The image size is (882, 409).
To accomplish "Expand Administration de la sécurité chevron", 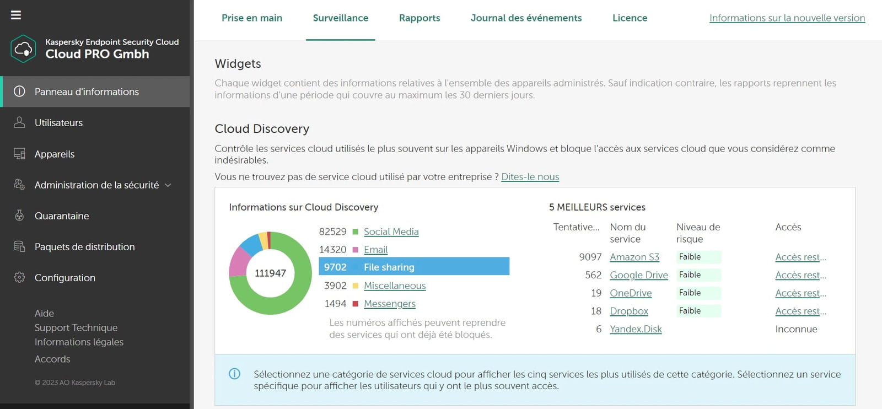I will (x=168, y=185).
